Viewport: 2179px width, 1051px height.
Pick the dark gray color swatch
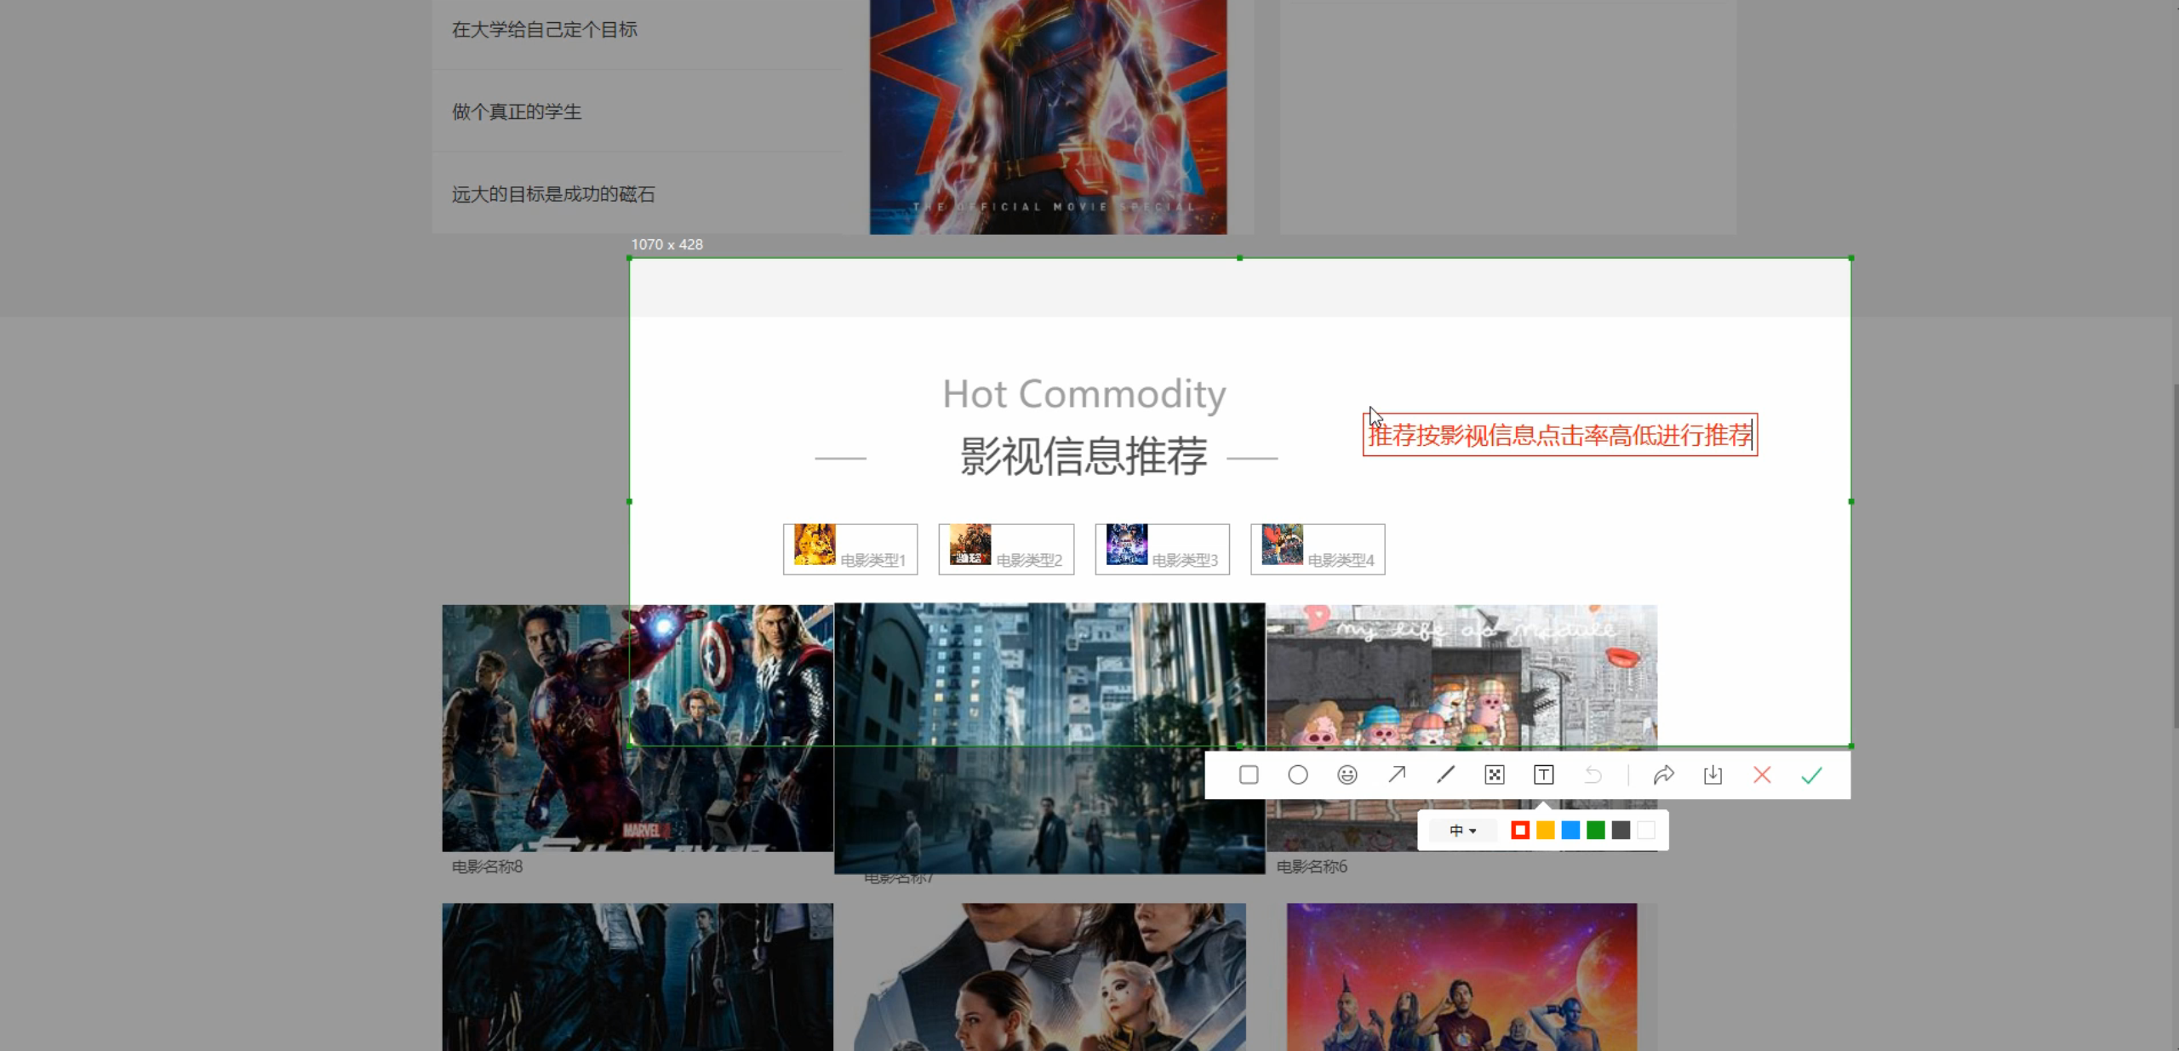click(x=1621, y=830)
